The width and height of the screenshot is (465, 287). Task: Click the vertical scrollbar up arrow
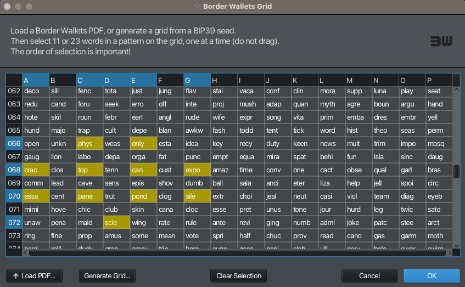(x=456, y=89)
